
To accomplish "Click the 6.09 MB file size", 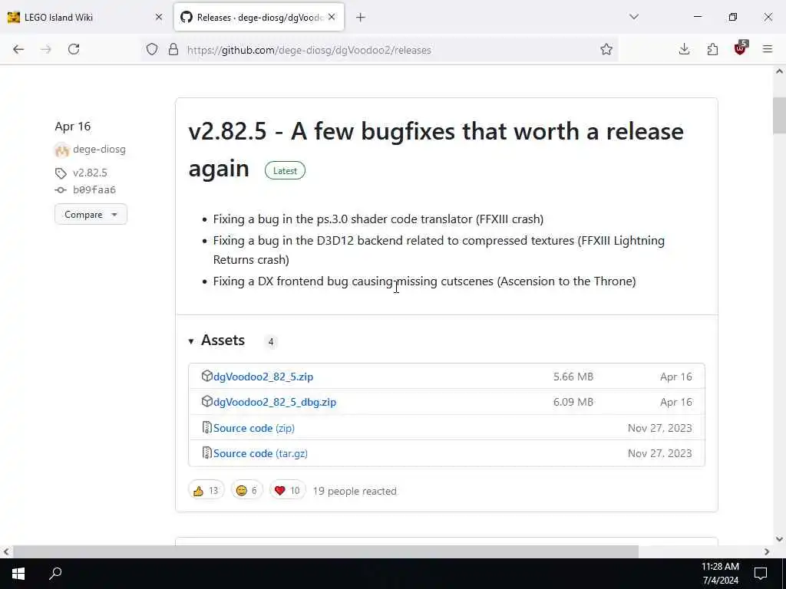I will 573,402.
